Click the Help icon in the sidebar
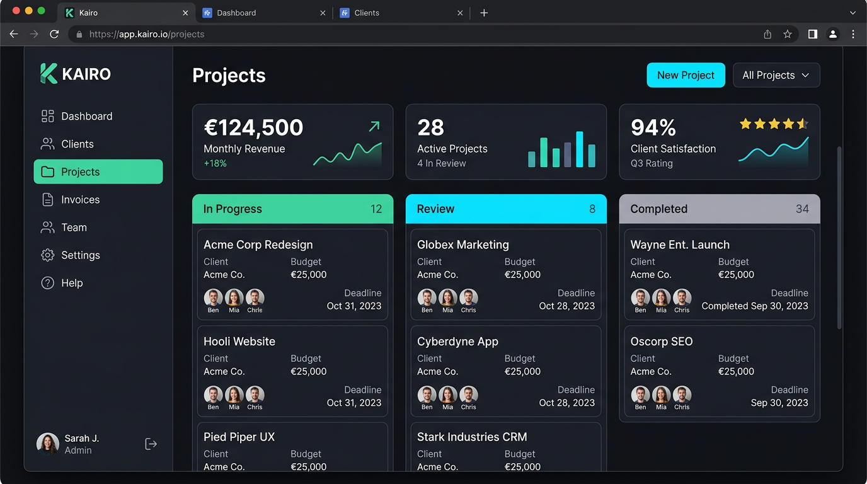Screen dimensions: 867x484 coord(47,282)
